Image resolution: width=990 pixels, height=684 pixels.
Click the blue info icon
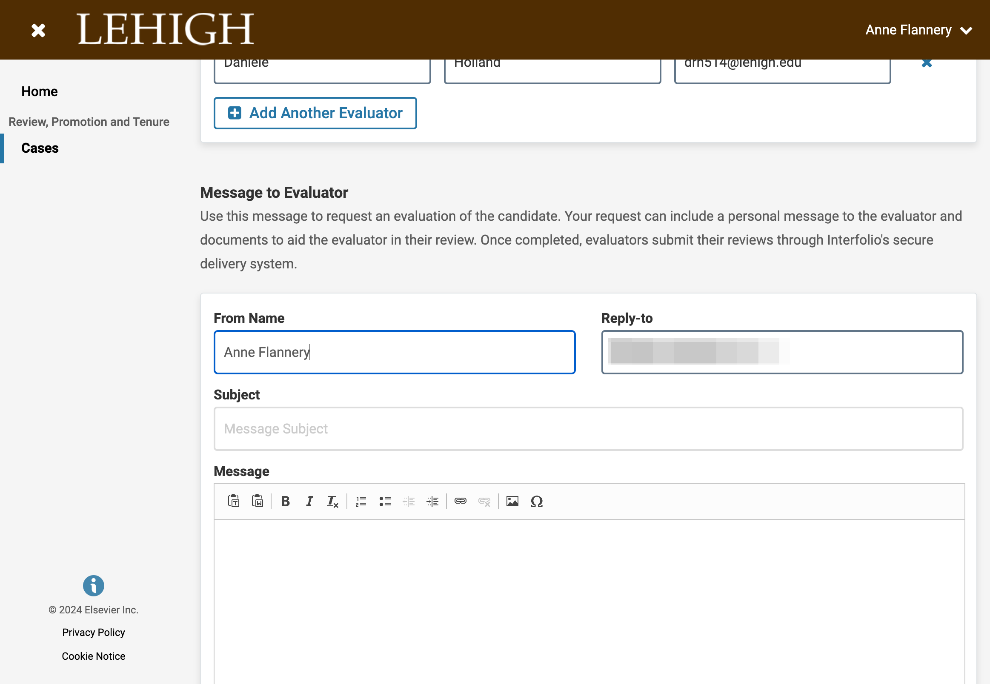[94, 585]
